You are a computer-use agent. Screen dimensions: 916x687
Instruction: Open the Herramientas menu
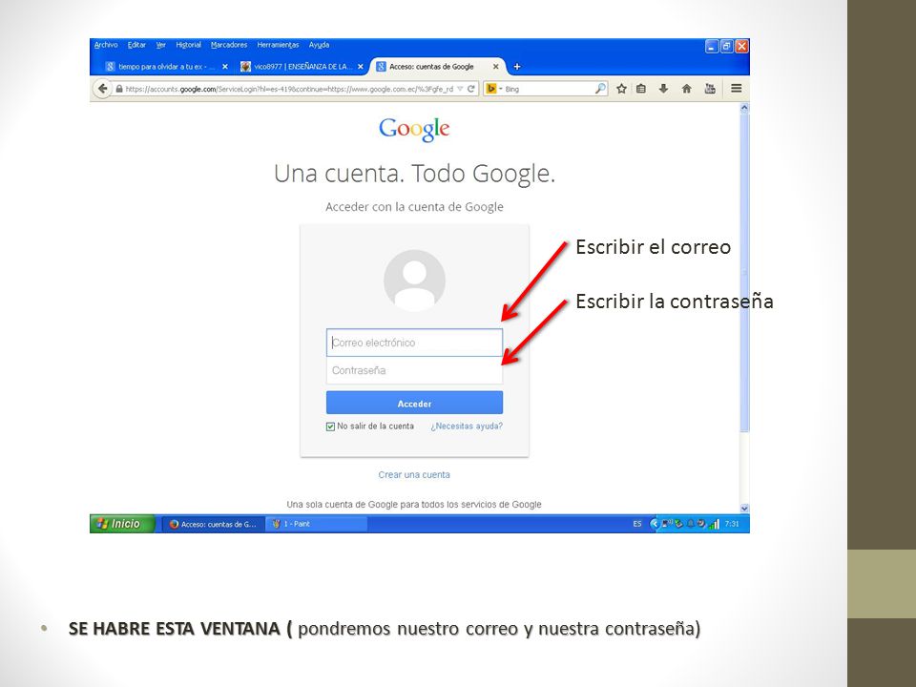pos(278,45)
